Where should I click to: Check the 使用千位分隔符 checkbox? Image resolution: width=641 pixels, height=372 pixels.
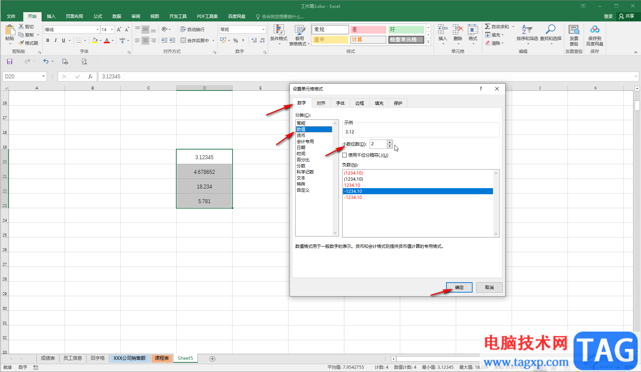click(345, 155)
